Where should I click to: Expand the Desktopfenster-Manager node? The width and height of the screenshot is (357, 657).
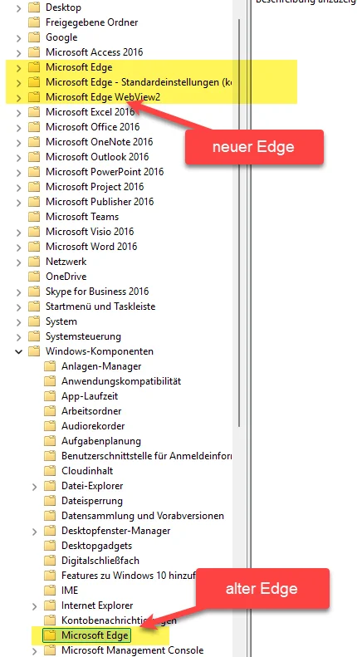[34, 531]
